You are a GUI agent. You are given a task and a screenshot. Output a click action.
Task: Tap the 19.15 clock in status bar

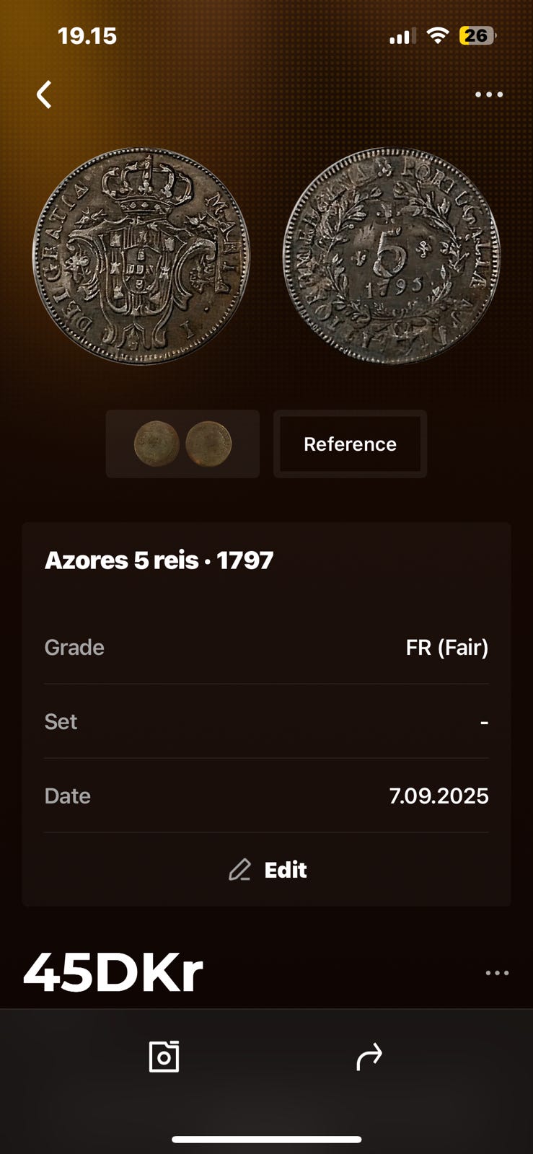87,36
